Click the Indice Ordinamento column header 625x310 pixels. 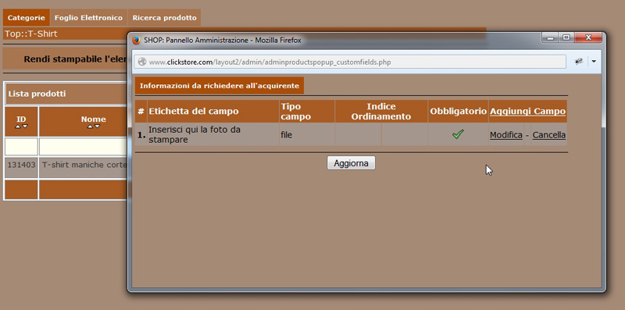coord(381,111)
